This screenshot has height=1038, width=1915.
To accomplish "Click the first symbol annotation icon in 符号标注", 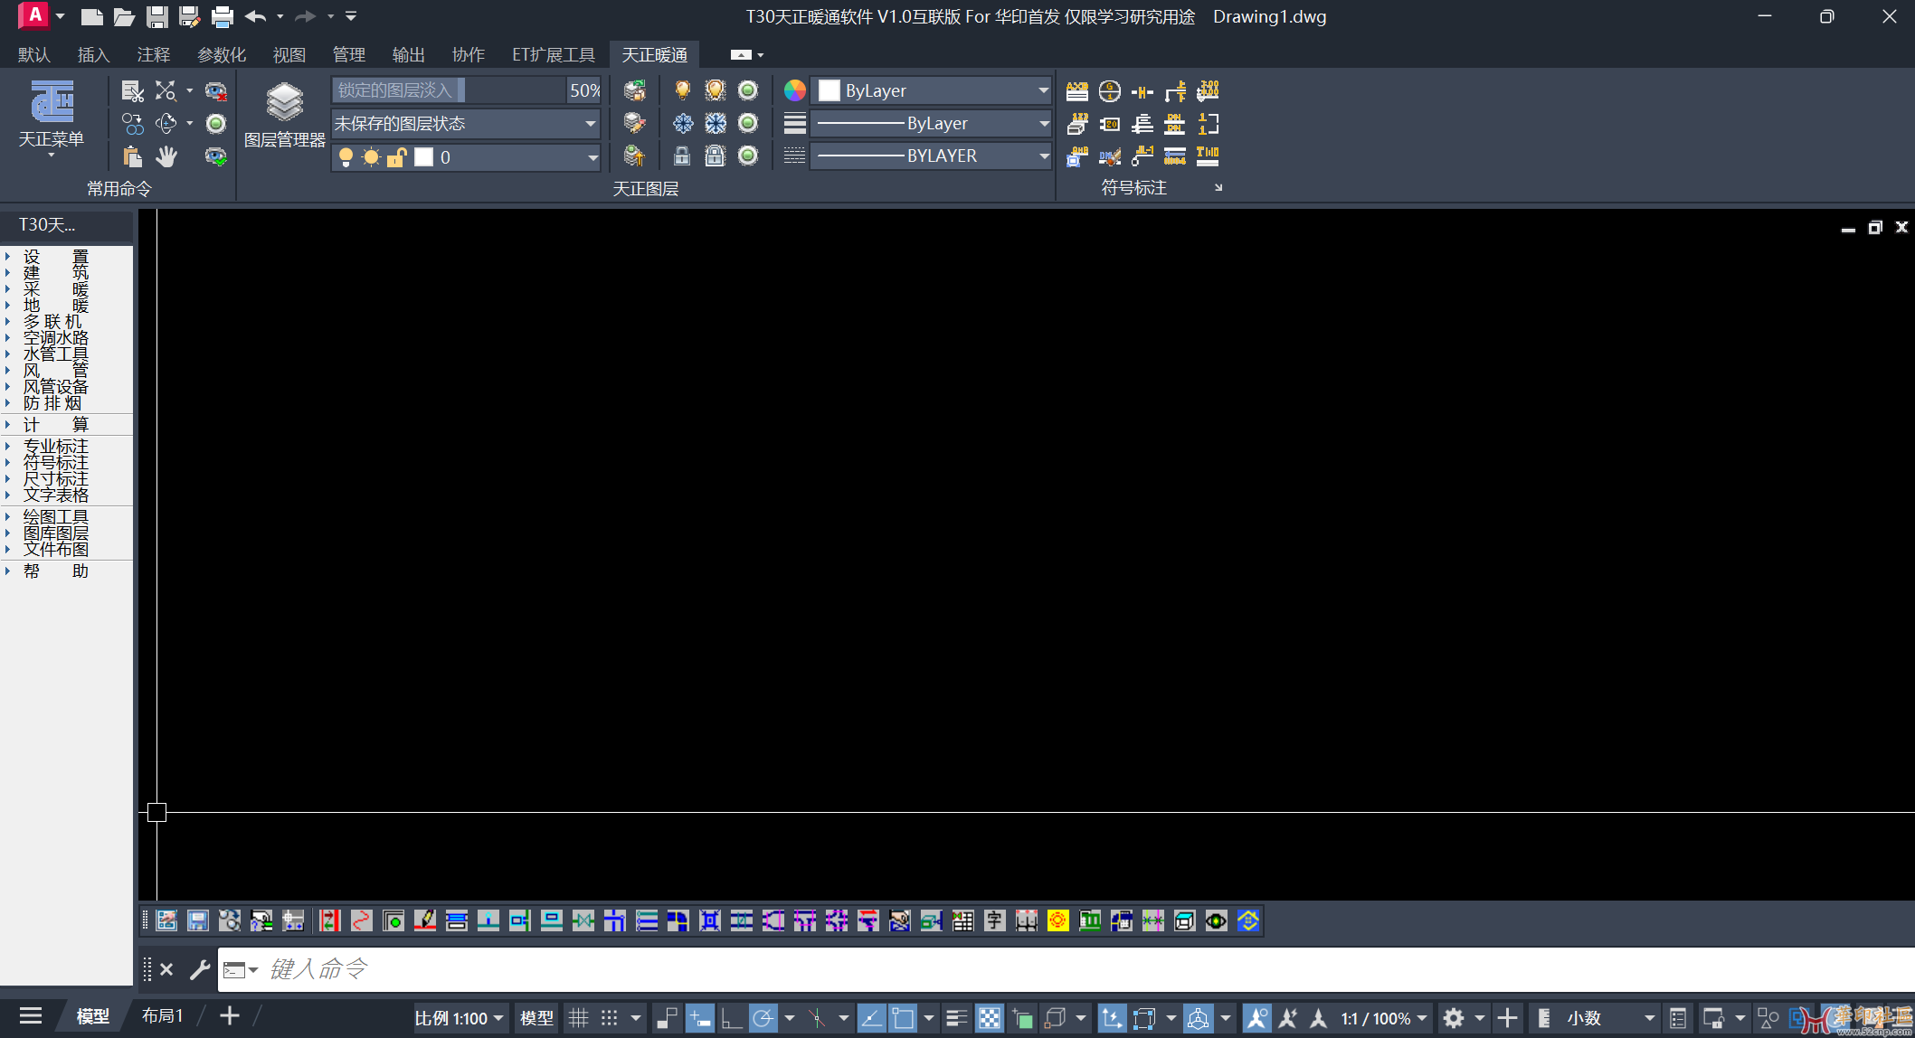I will [x=1077, y=90].
